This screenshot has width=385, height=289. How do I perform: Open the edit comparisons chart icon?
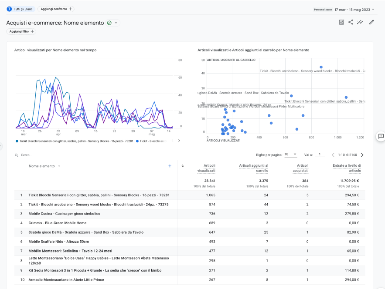click(341, 23)
